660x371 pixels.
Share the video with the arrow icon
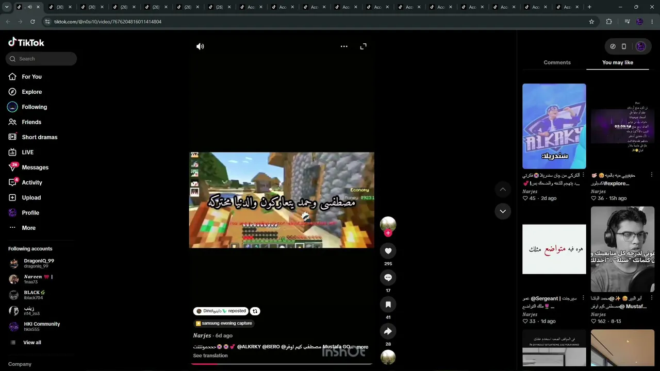[x=388, y=331]
